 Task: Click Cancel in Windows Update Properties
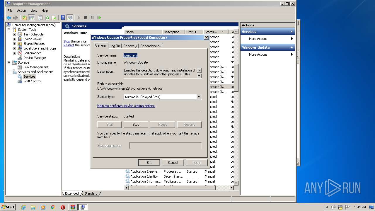173,163
